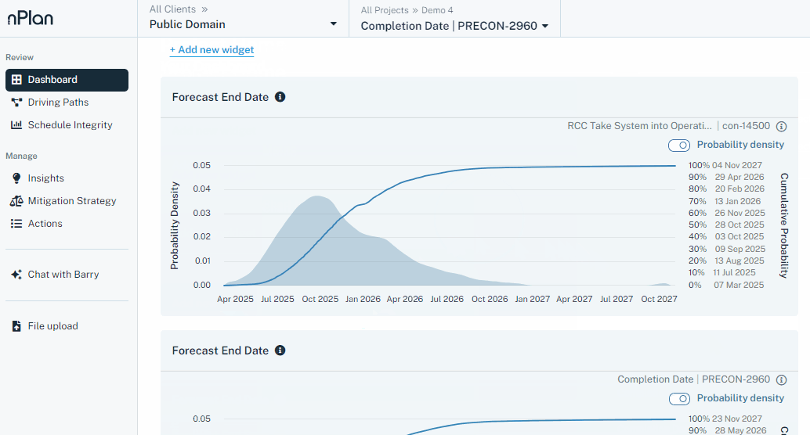Click the Oct 2025 x-axis label

point(320,300)
